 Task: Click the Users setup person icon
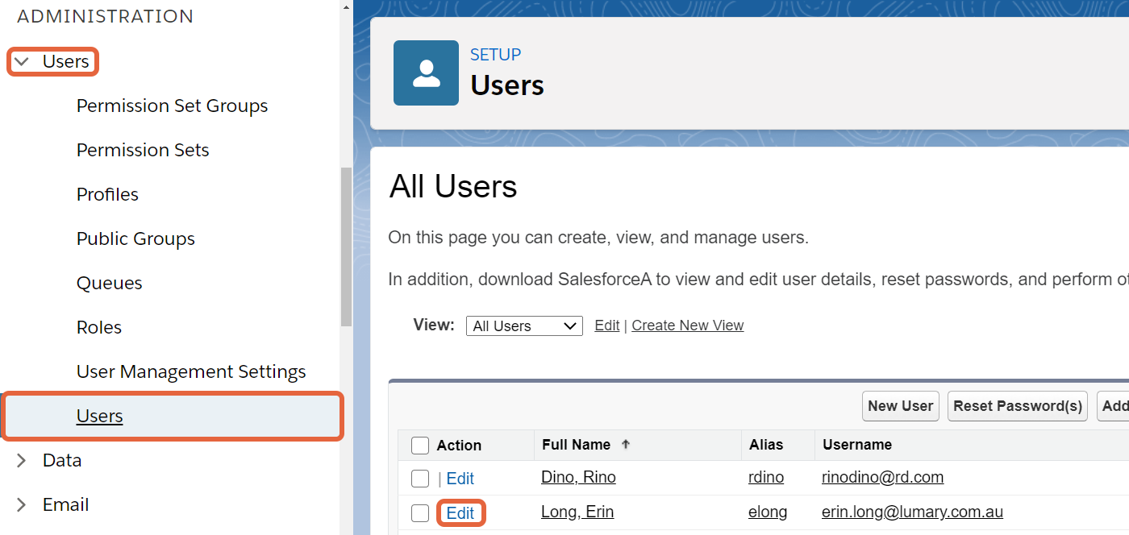click(426, 73)
